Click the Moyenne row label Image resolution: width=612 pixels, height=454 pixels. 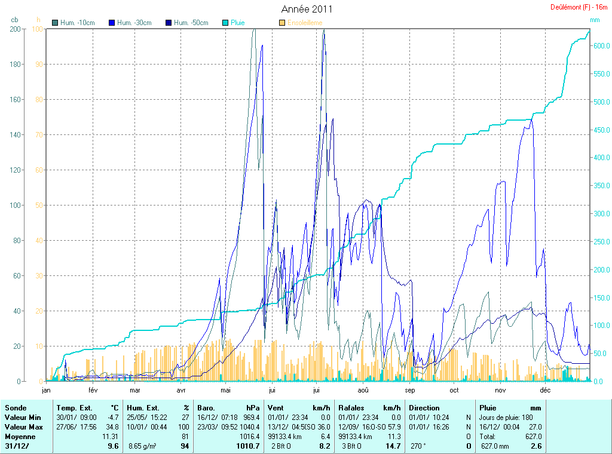tap(19, 437)
